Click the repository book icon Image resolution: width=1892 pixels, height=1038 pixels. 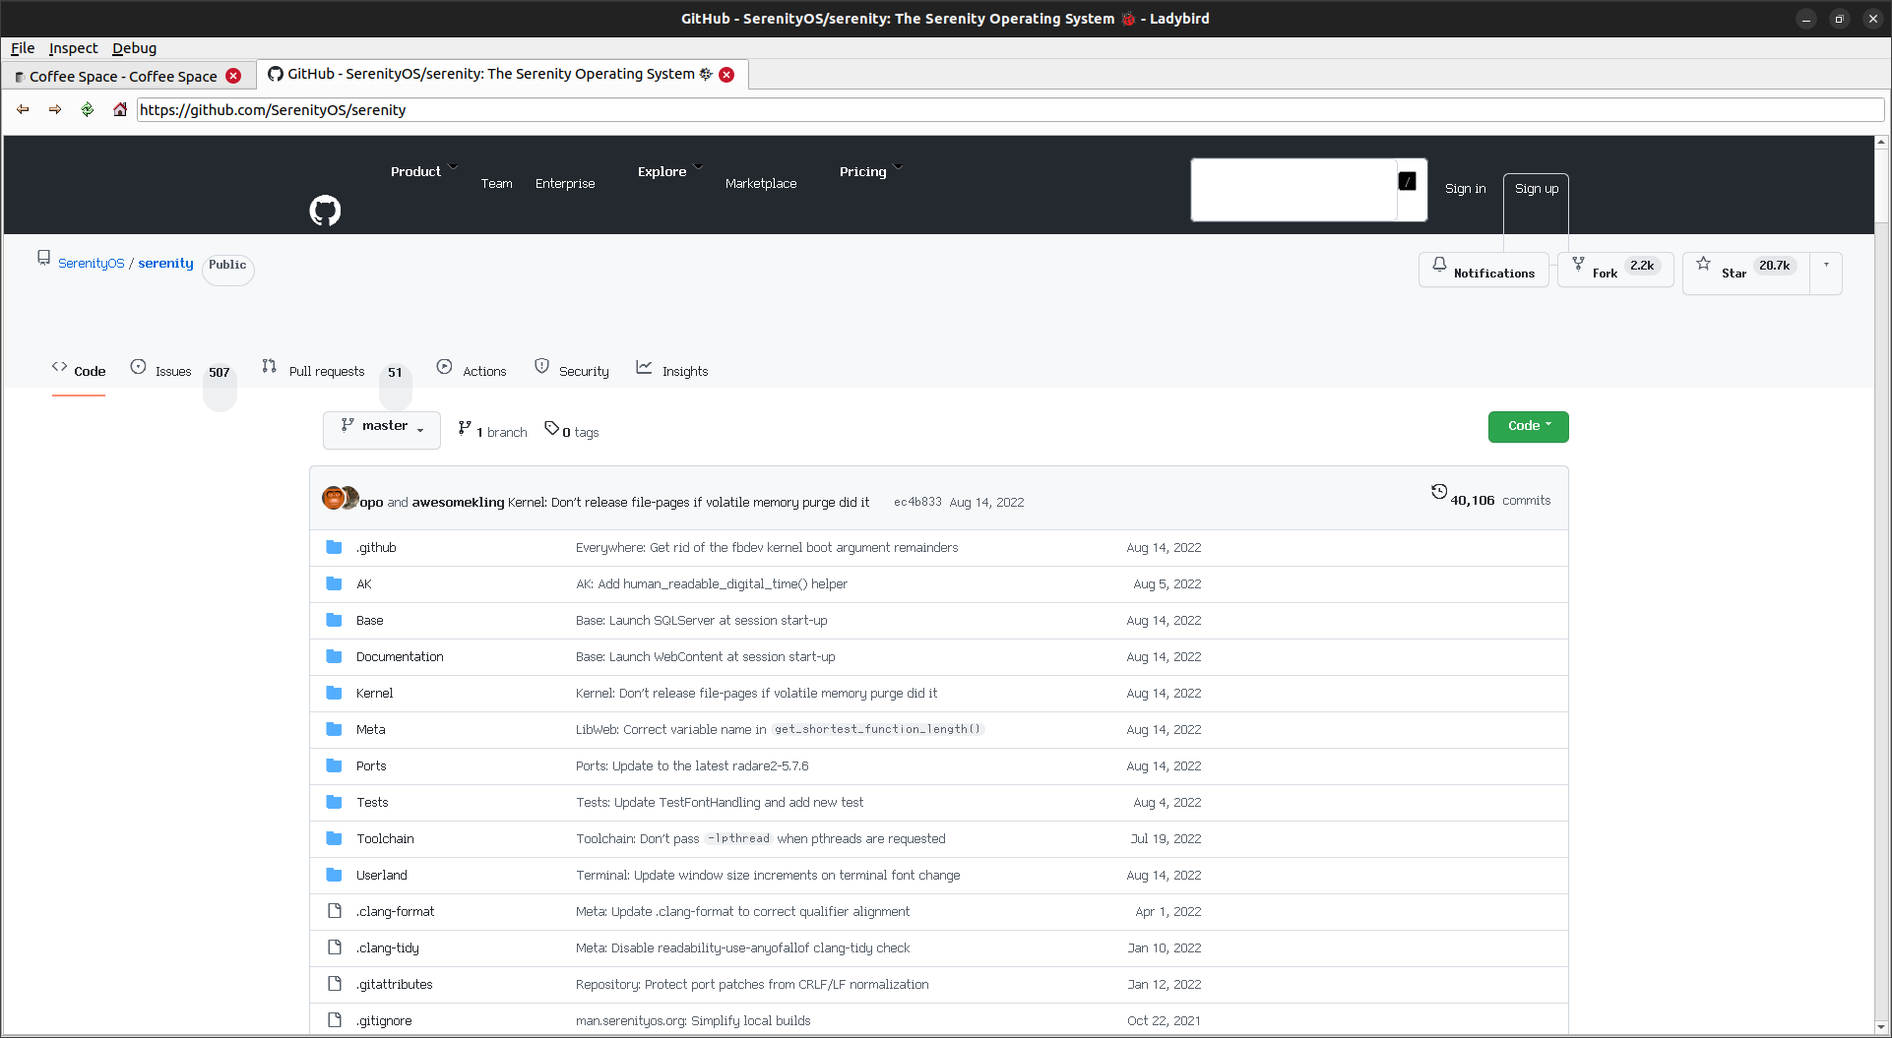[x=43, y=258]
